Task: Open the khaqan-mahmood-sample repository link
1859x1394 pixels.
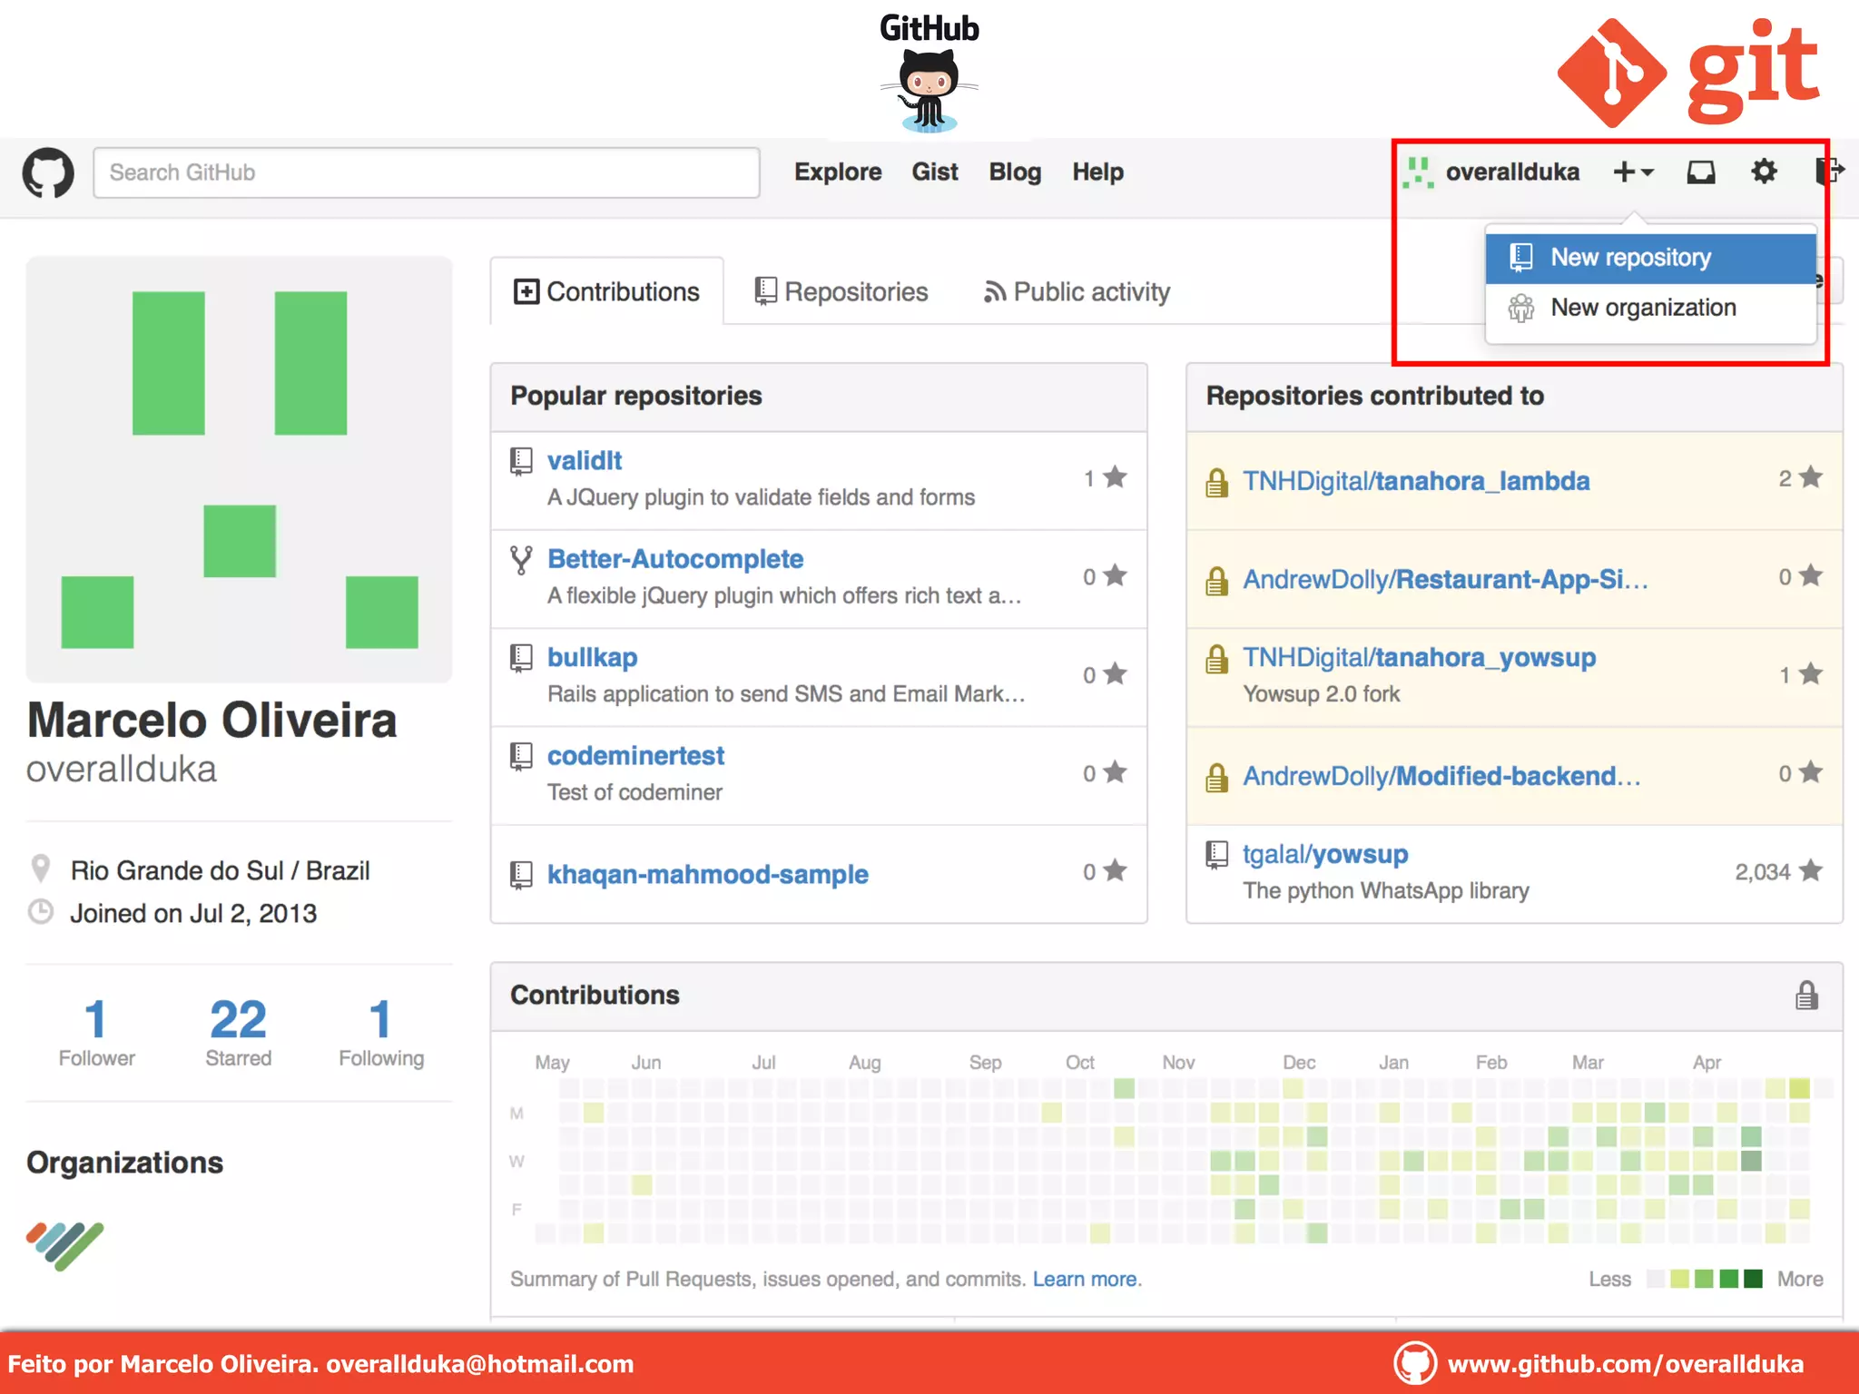Action: [708, 875]
